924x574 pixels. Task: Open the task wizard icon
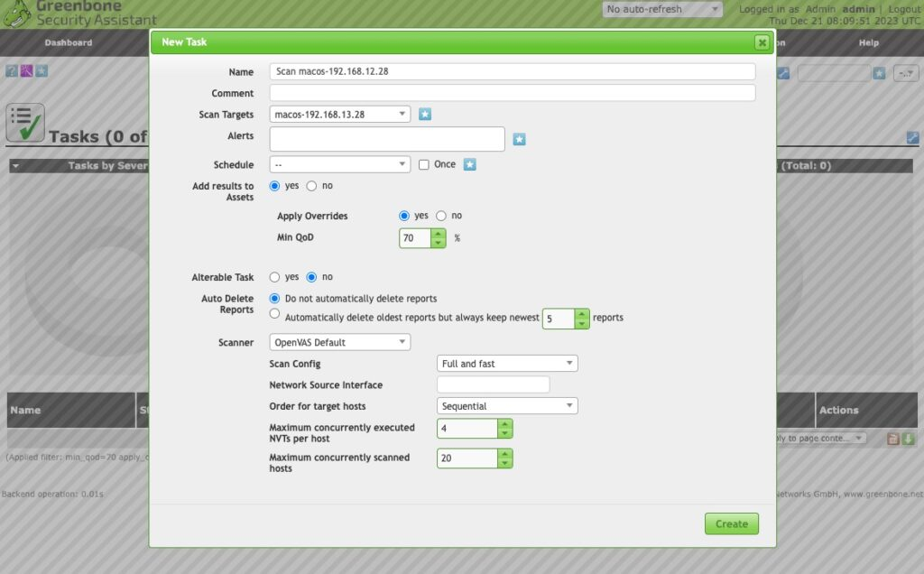click(x=26, y=70)
